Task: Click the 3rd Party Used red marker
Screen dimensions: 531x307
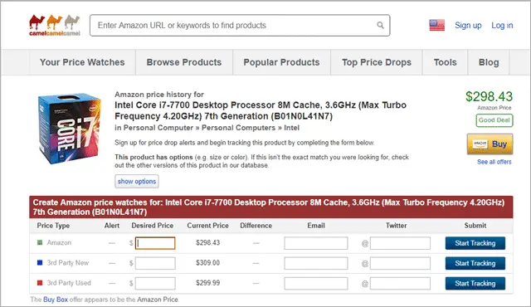Action: tap(40, 283)
